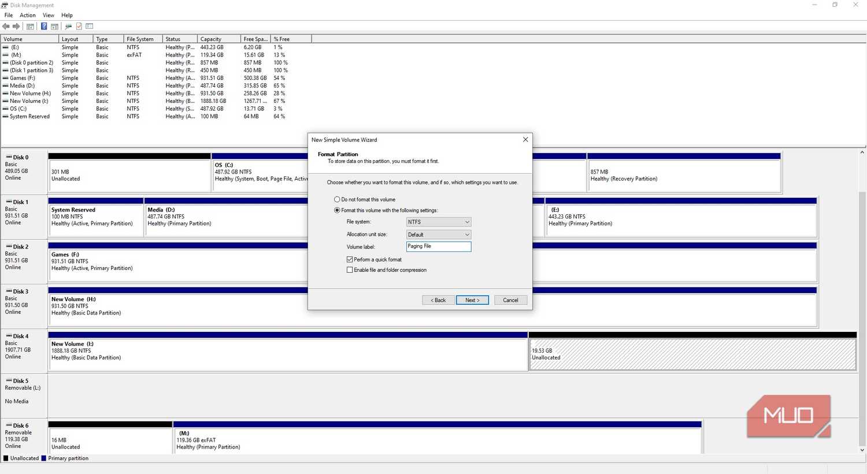Sort by the % Free column header
The image size is (867, 474).
point(291,39)
